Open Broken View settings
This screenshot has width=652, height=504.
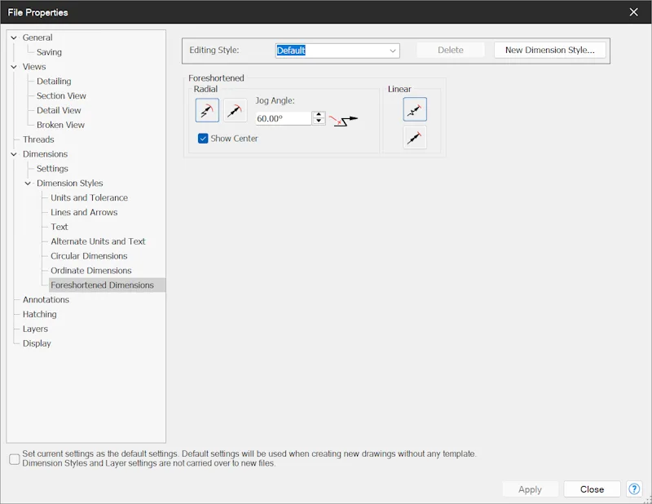point(60,125)
